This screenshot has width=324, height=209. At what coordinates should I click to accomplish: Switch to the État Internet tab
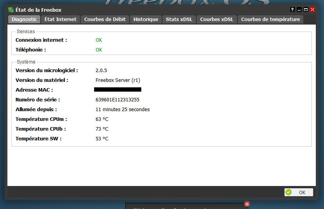click(x=61, y=19)
